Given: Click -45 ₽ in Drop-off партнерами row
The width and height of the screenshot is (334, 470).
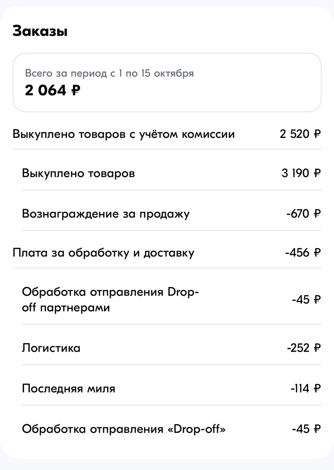Looking at the screenshot, I should pyautogui.click(x=306, y=300).
